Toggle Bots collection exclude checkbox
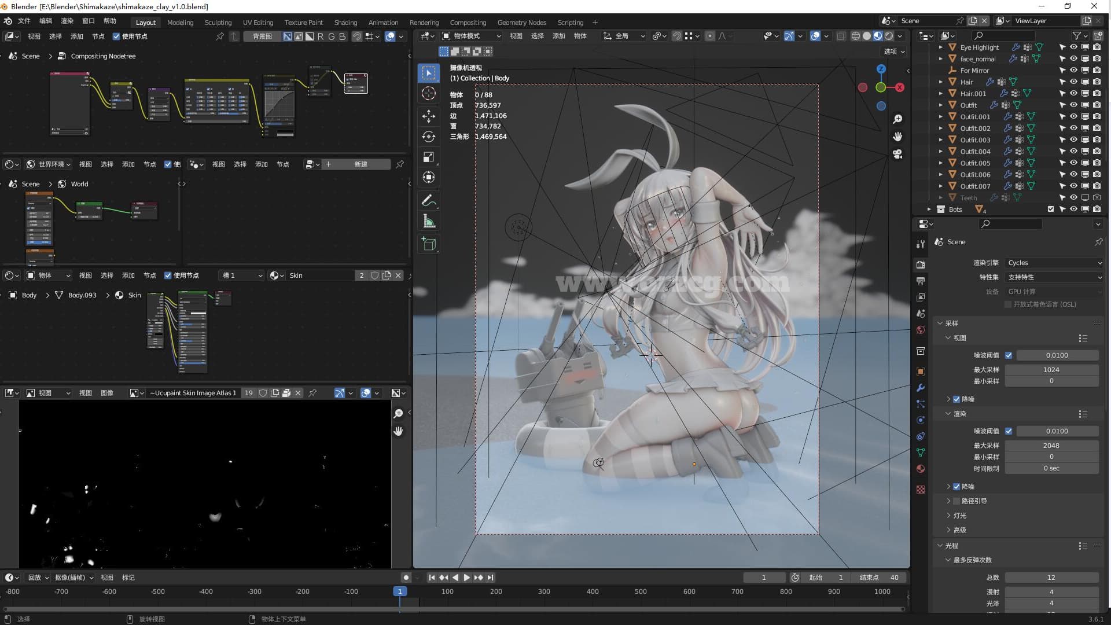The width and height of the screenshot is (1111, 625). pos(1051,209)
